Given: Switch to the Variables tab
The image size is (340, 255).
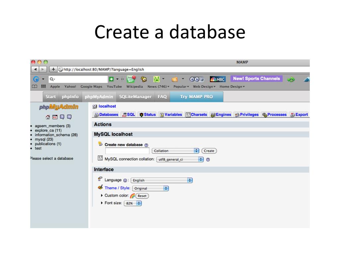Looking at the screenshot, I should coord(171,115).
